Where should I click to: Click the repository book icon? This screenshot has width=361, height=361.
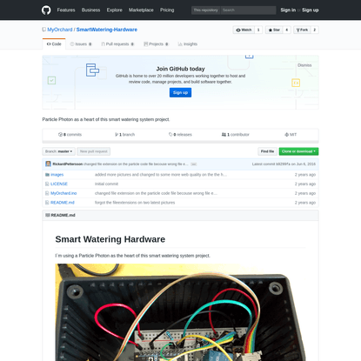[43, 30]
